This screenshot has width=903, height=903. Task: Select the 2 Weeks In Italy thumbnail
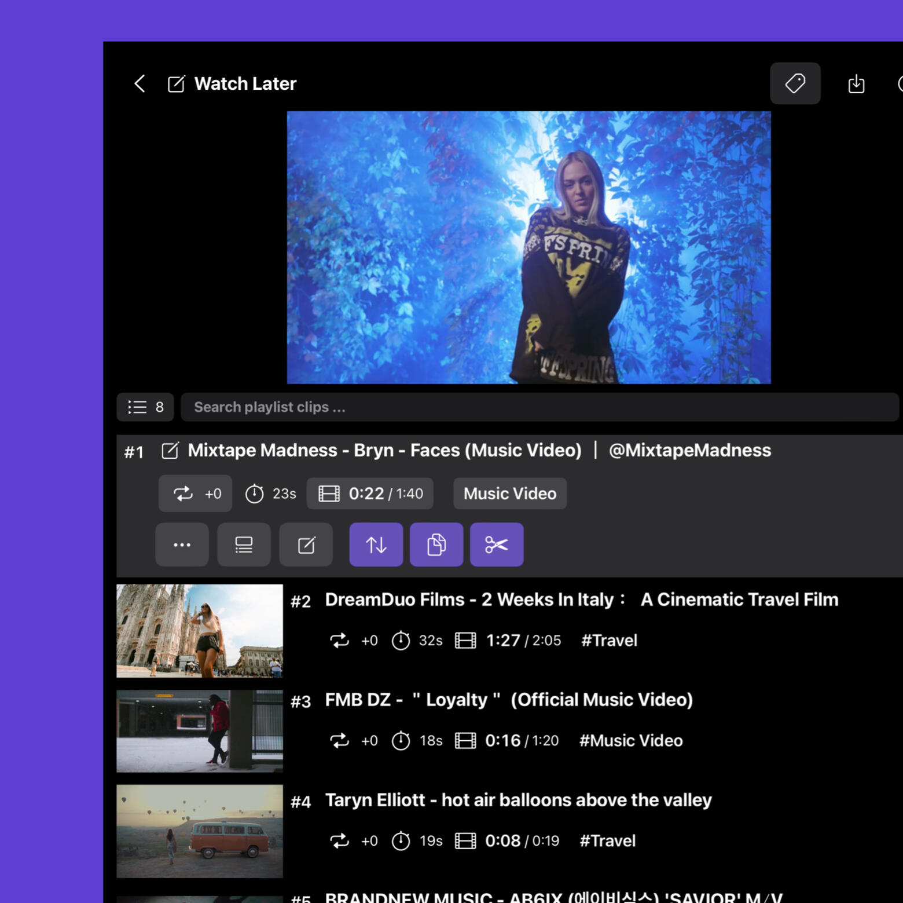[x=200, y=631]
